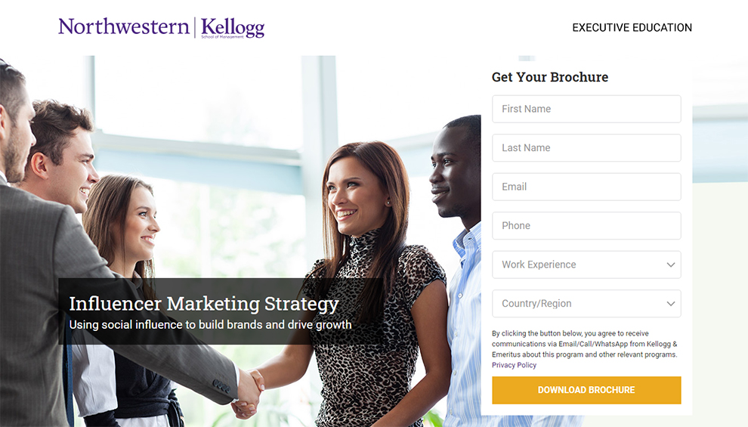Focus the First Name field
The width and height of the screenshot is (748, 427).
point(586,109)
